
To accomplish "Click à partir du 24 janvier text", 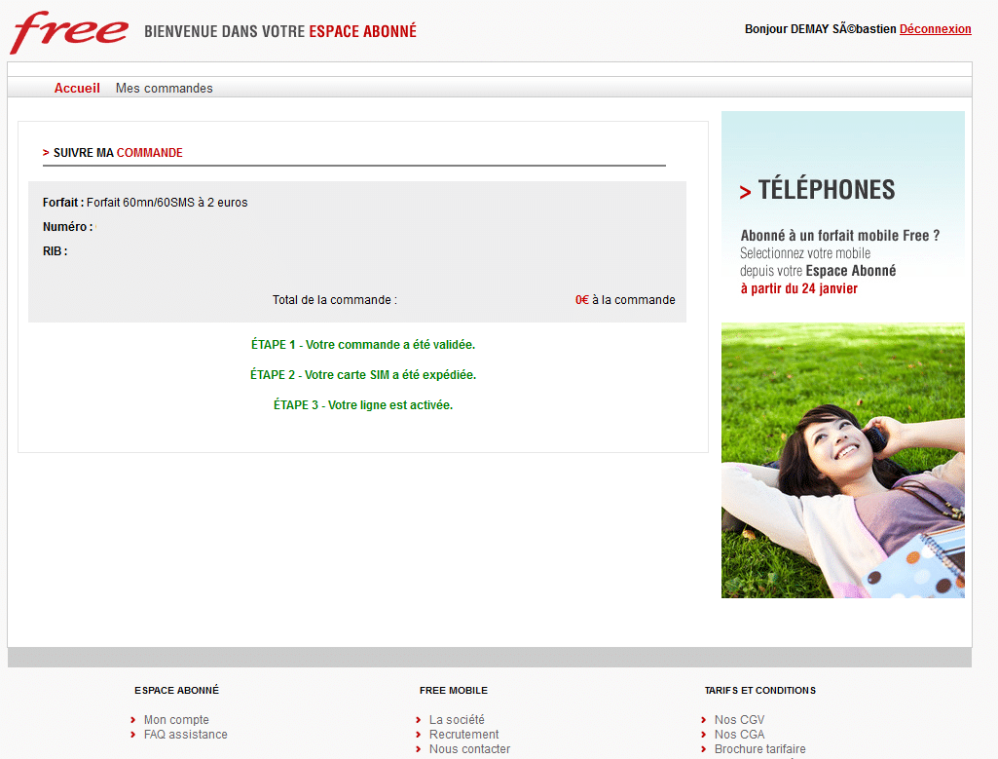I will click(x=798, y=288).
